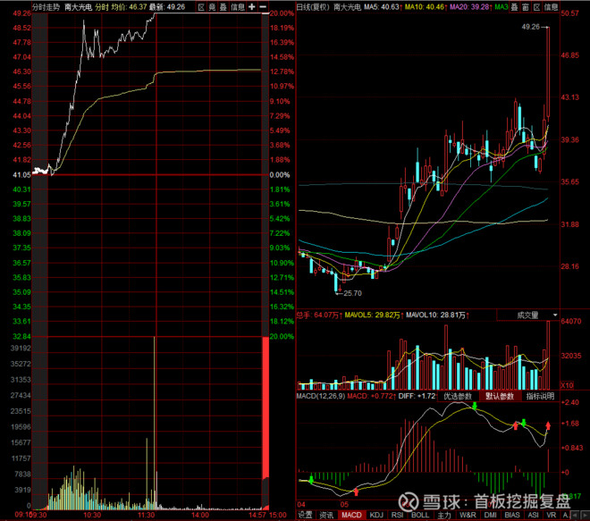Click the 41.05 previous close price label
The height and width of the screenshot is (521, 590).
(21, 175)
